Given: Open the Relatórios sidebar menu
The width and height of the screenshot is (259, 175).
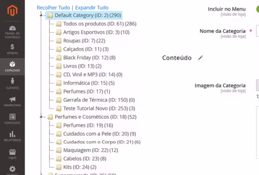Looking at the screenshot, I should (12, 136).
